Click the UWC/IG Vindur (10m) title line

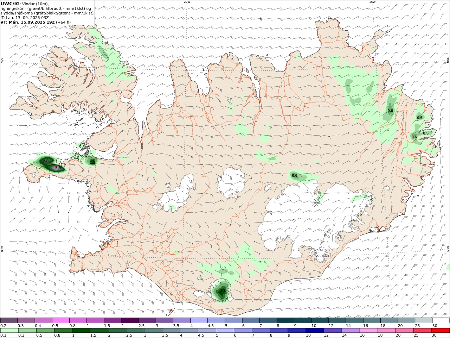[x=25, y=4]
